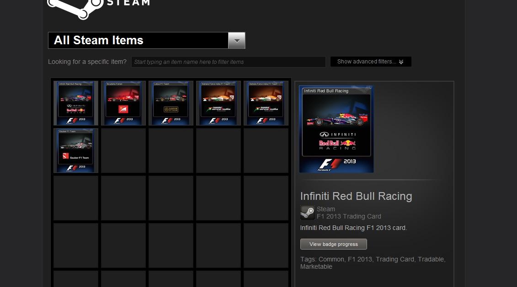Expand the Show advanced filters option
This screenshot has width=517, height=287.
point(371,62)
